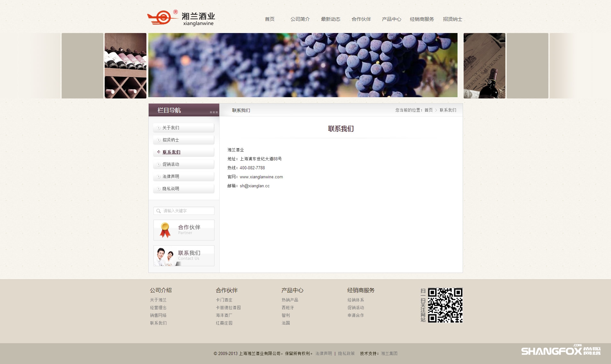Screen dimensions: 611x364
Task: Select 关于我们 in sidebar
Action: pos(184,128)
